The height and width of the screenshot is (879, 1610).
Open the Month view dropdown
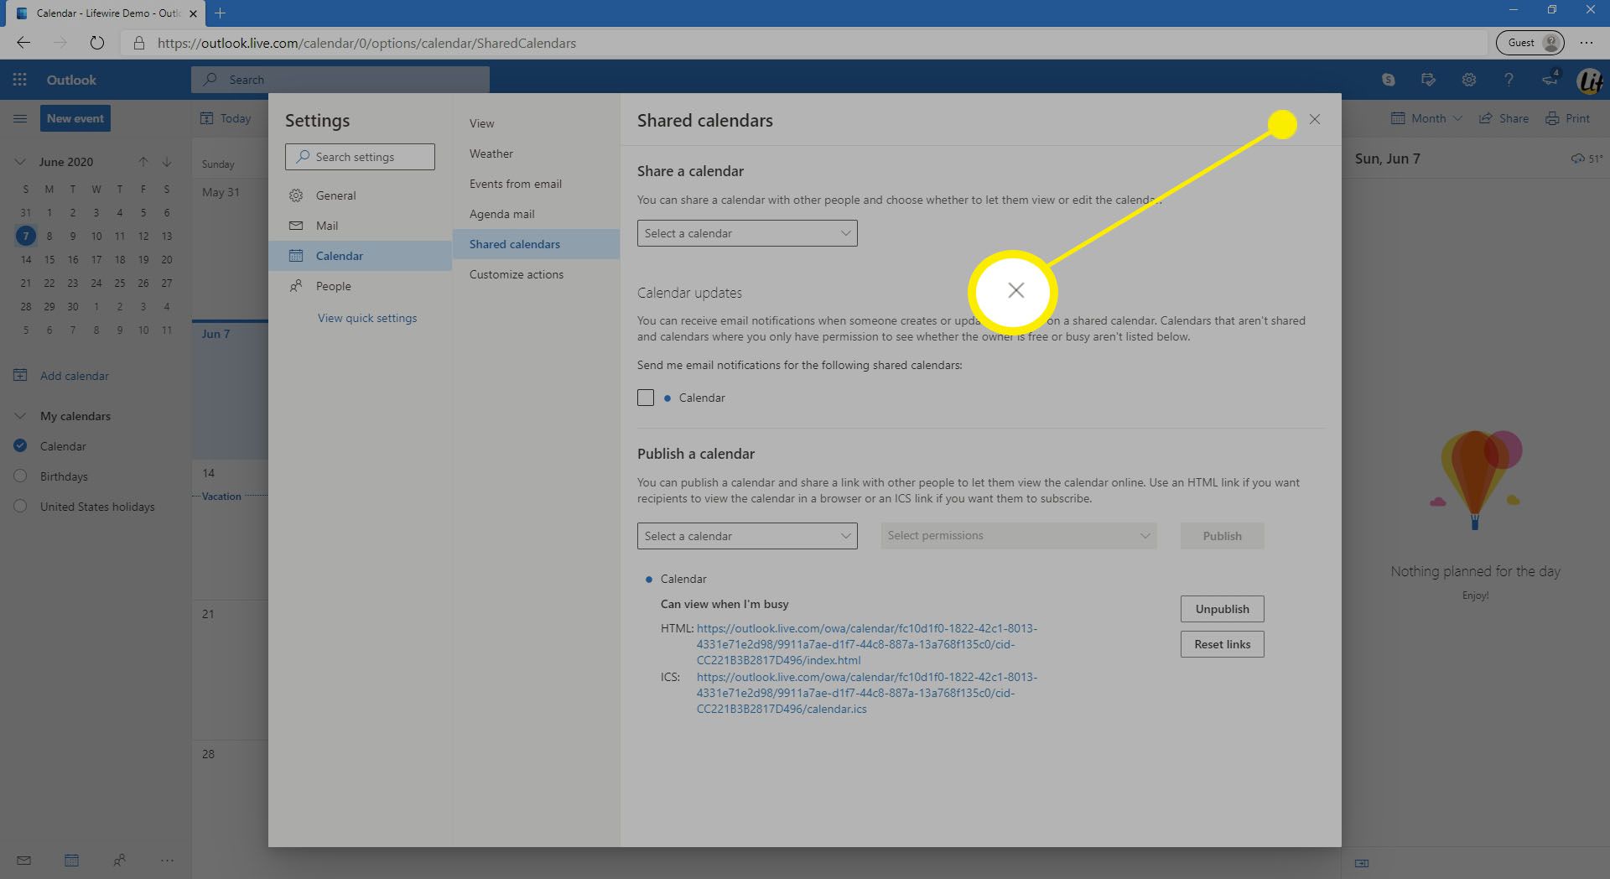pos(1427,118)
